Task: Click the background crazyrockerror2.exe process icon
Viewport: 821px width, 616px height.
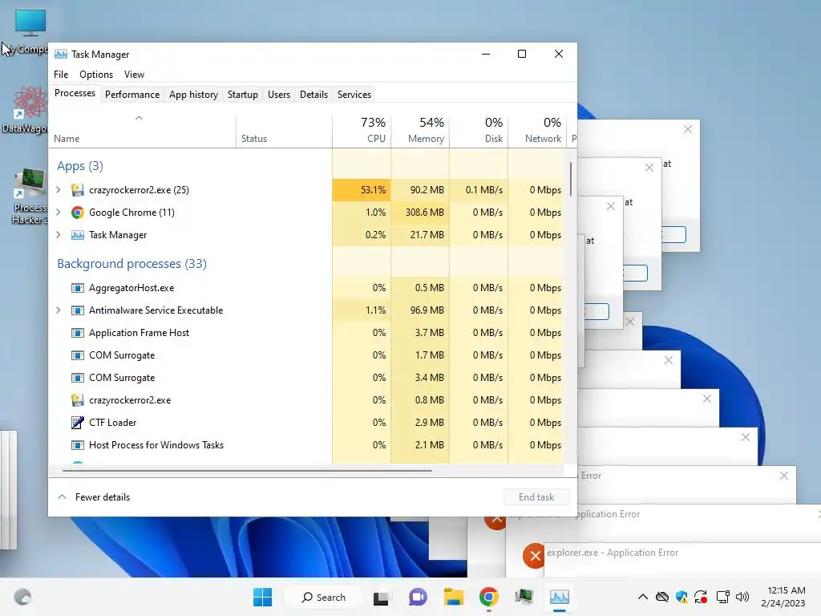Action: point(78,399)
